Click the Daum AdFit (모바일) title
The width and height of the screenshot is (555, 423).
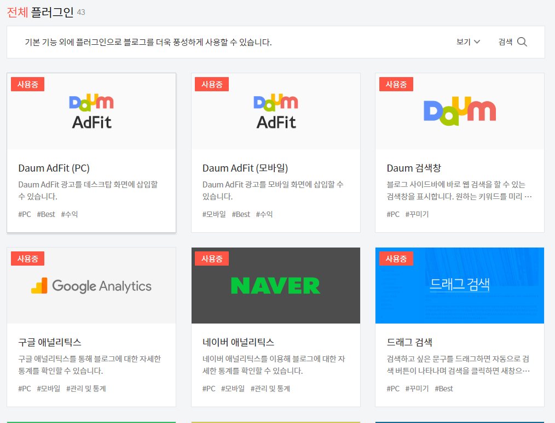[245, 168]
